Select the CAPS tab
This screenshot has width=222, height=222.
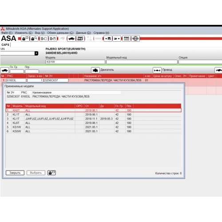click(x=5, y=44)
